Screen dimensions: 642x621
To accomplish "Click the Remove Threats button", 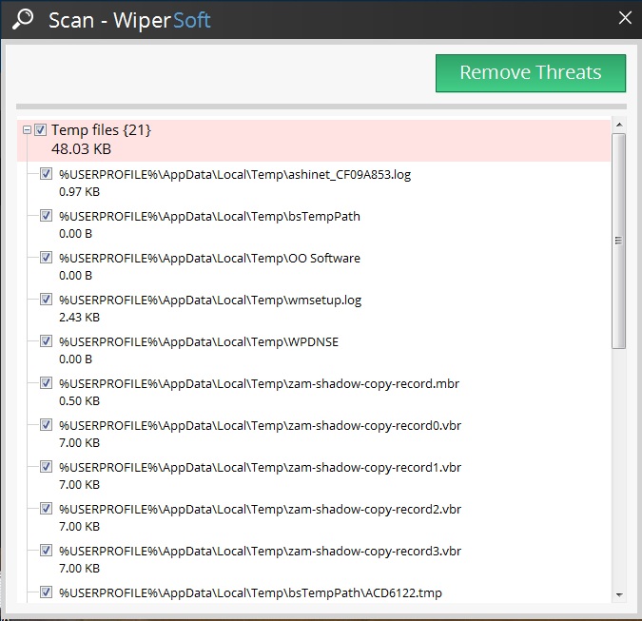I will pyautogui.click(x=531, y=73).
